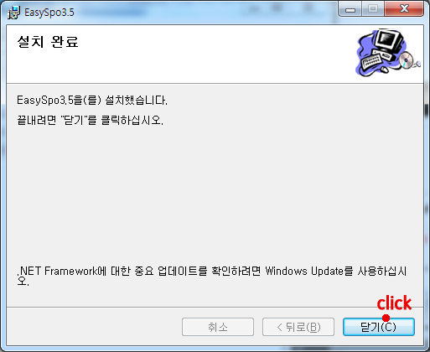This screenshot has height=352, width=430.
Task: Click the EasySpo3.5 title bar text
Action: point(49,13)
